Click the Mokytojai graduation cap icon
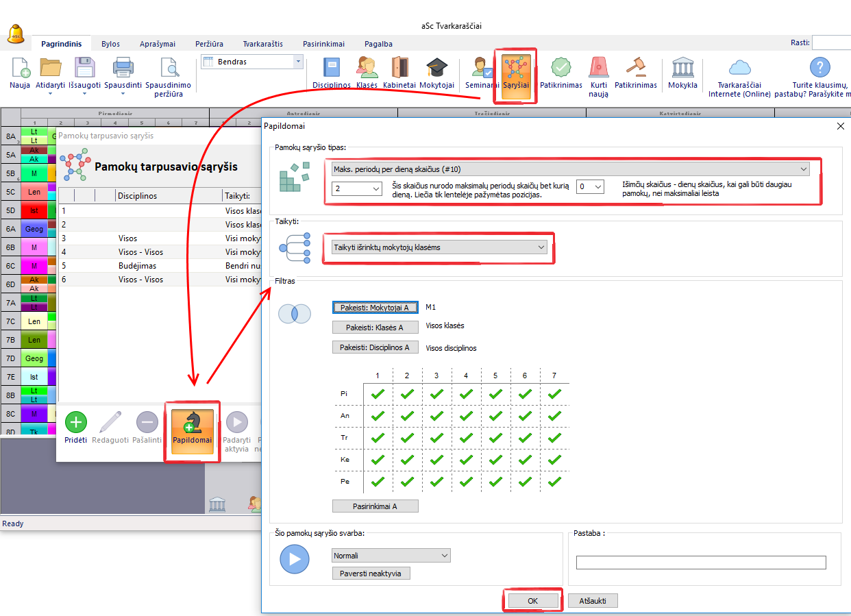 coord(436,68)
